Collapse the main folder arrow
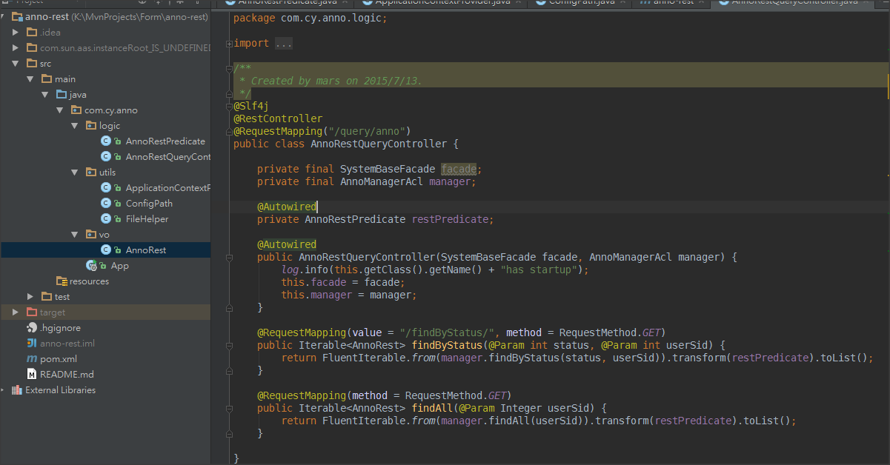Image resolution: width=890 pixels, height=465 pixels. (x=30, y=78)
